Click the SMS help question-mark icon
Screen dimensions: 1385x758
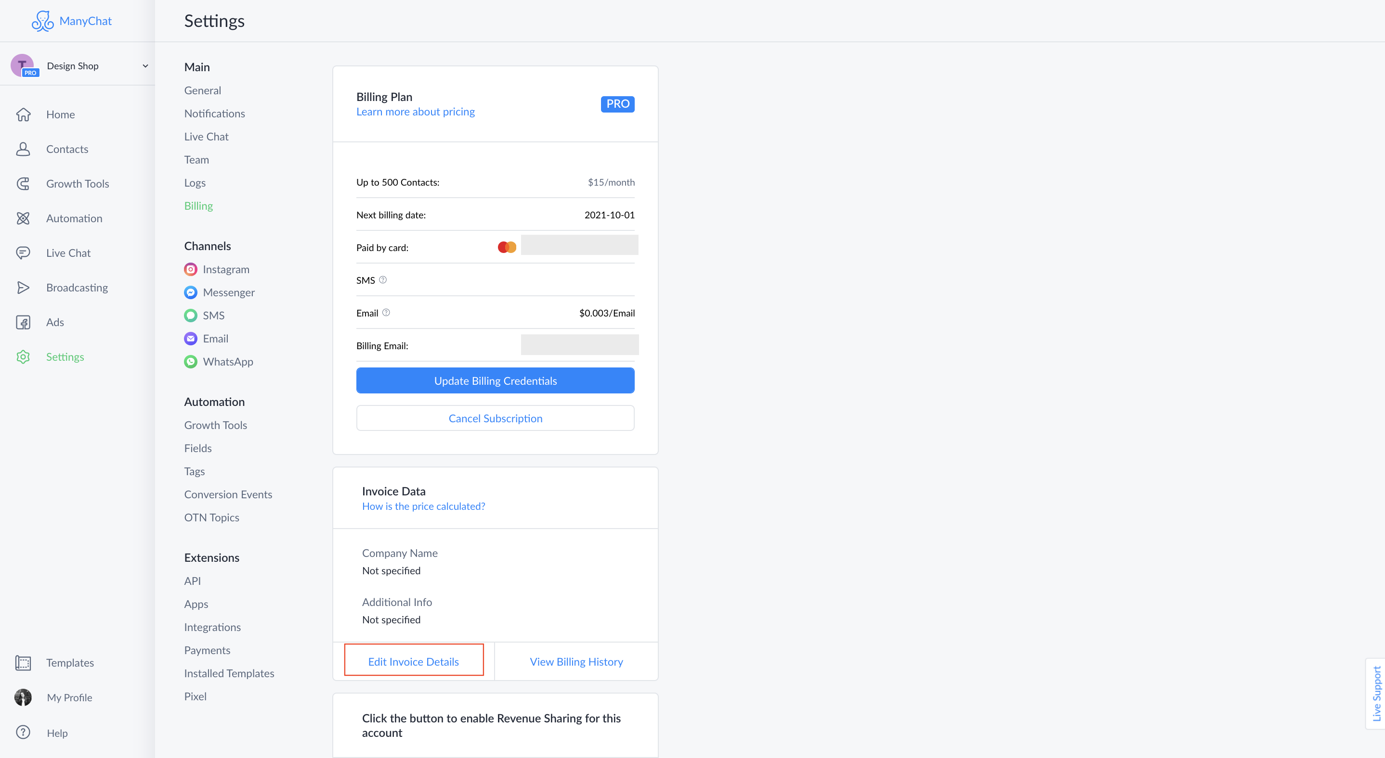point(383,280)
